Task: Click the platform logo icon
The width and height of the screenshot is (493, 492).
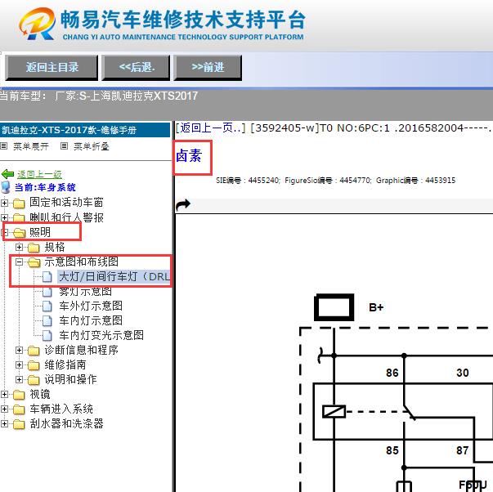Action: coord(37,24)
